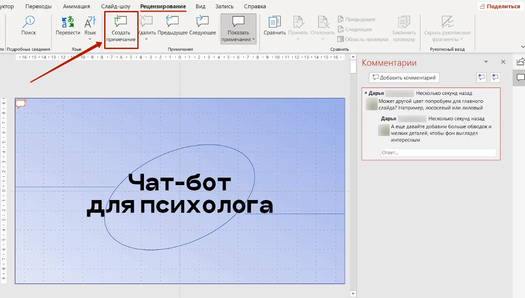
Task: Close the Комментарии pane
Action: tap(503, 62)
